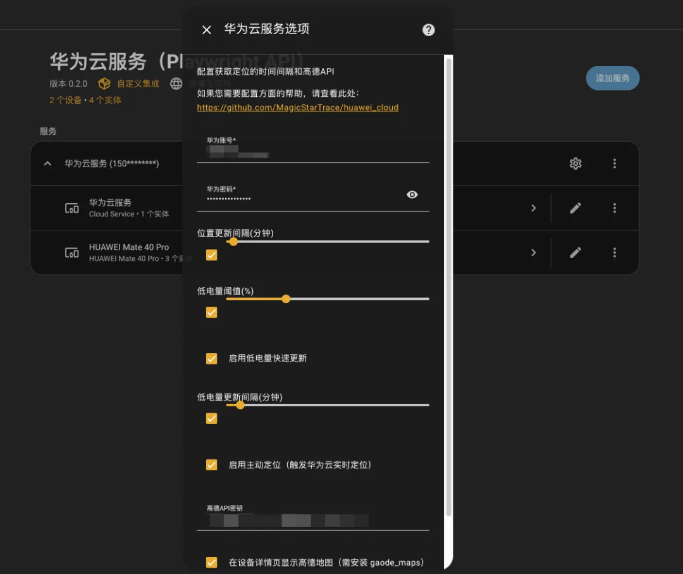Open three-dot menu for Cloud Service row
This screenshot has height=574, width=683.
pyautogui.click(x=615, y=208)
